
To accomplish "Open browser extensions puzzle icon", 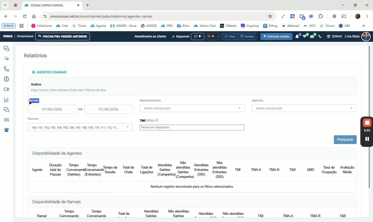I will click(x=321, y=16).
